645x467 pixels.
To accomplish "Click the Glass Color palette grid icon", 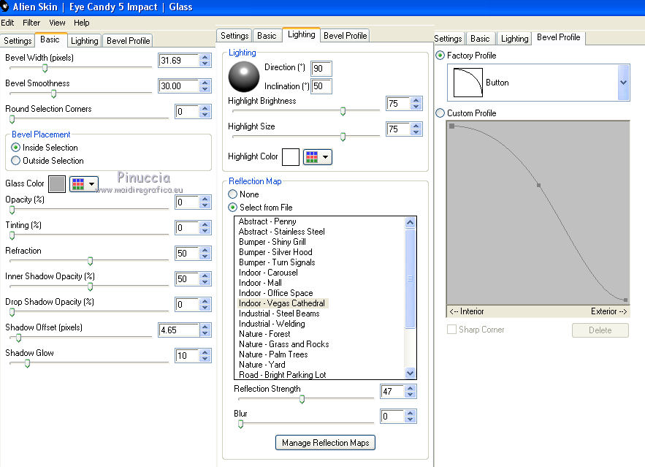I will (79, 184).
